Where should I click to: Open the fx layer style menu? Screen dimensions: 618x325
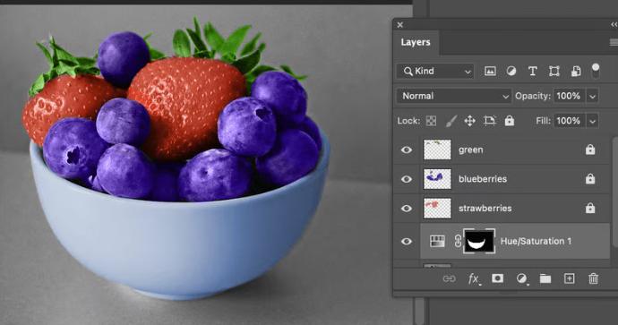pyautogui.click(x=474, y=279)
